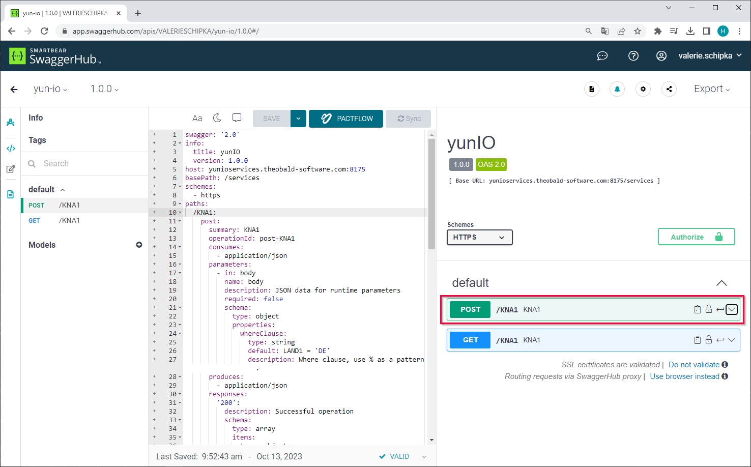Open the edit form sidebar icon
This screenshot has width=751, height=467.
pyautogui.click(x=10, y=169)
